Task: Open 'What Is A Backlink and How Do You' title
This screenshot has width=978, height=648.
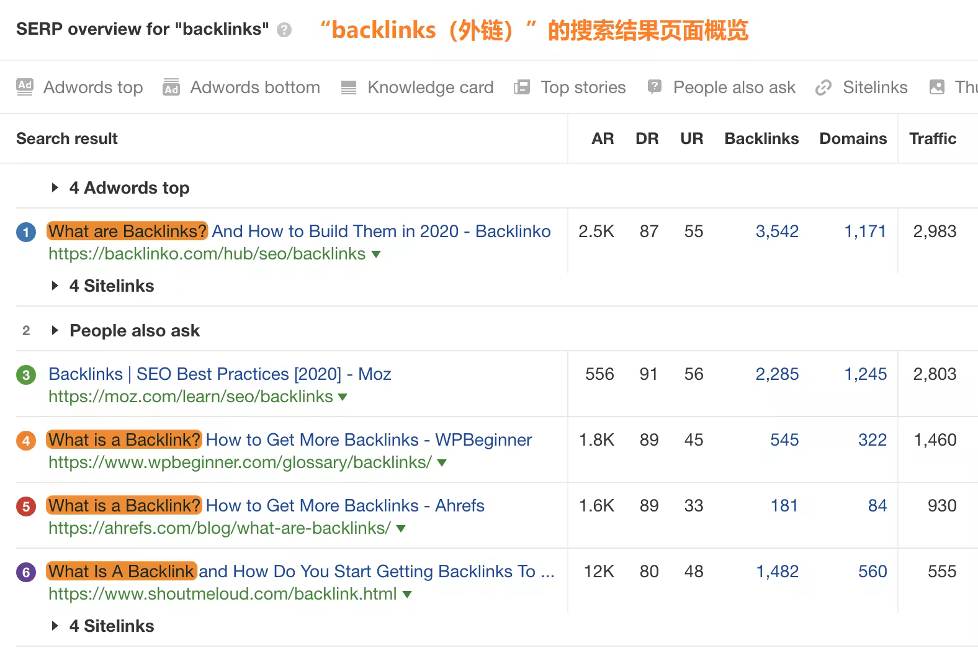Action: [301, 572]
